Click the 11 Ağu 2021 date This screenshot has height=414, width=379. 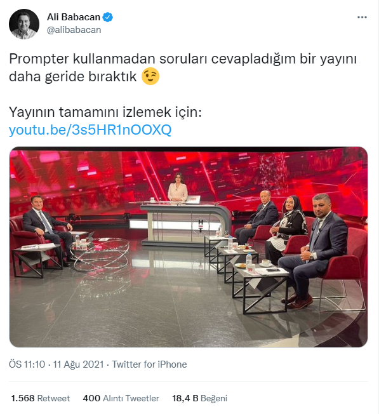coord(78,364)
